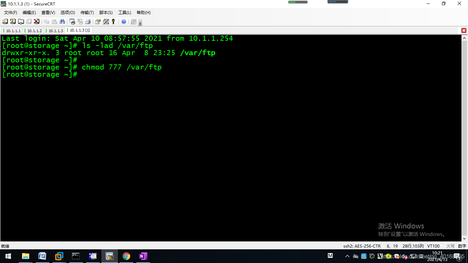Show hidden system tray icons
The width and height of the screenshot is (468, 263).
347,256
